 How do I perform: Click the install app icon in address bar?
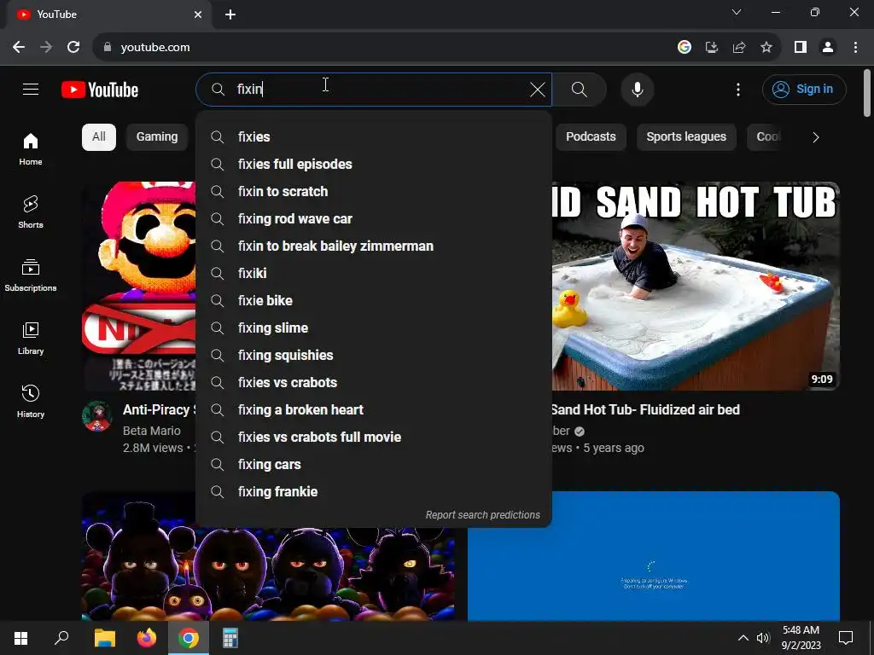[712, 48]
